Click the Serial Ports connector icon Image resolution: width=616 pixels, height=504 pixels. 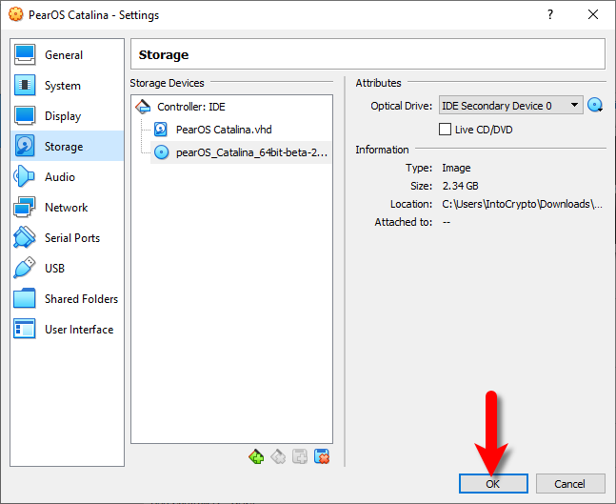(25, 237)
